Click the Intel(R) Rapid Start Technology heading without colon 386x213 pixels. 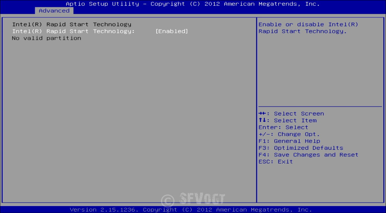pos(72,24)
